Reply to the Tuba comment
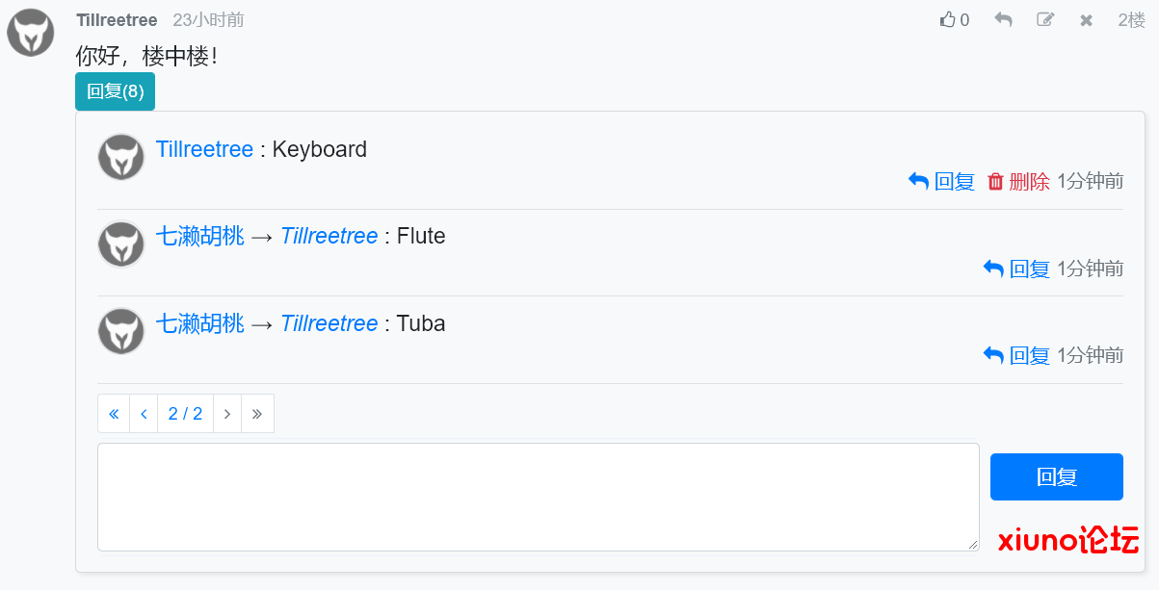This screenshot has width=1159, height=590. pyautogui.click(x=1016, y=355)
